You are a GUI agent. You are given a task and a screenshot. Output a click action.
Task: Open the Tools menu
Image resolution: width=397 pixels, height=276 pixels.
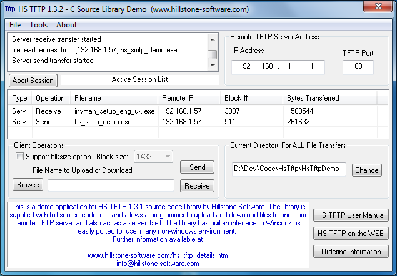click(x=38, y=25)
